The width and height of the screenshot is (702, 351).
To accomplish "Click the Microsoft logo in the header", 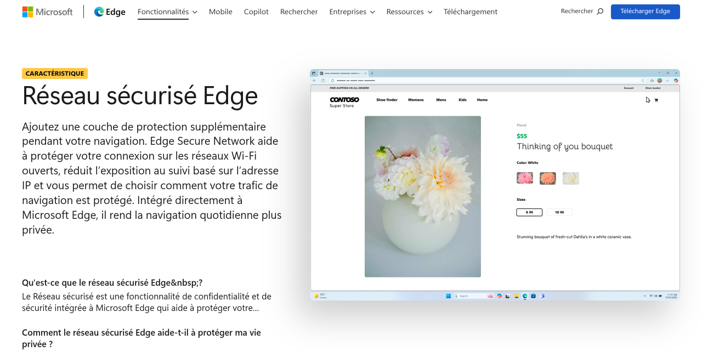I will 47,12.
